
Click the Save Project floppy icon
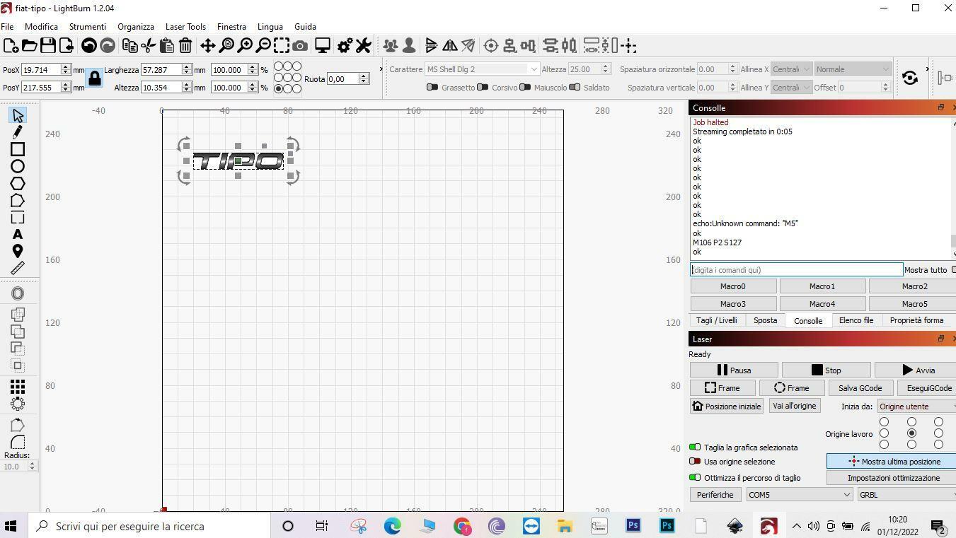pyautogui.click(x=48, y=46)
